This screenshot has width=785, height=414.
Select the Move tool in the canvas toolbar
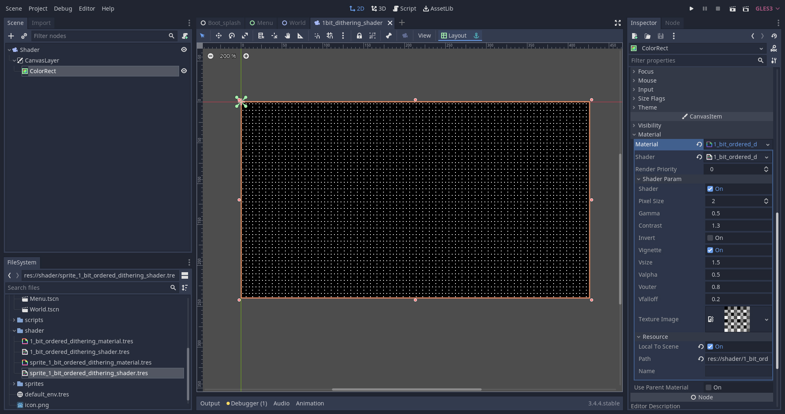point(219,36)
